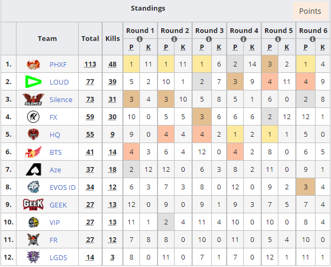331x267 pixels.
Task: Click the HQ team link
Action: click(x=55, y=135)
